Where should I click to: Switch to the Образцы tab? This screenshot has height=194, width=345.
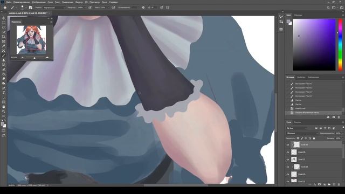(298, 15)
